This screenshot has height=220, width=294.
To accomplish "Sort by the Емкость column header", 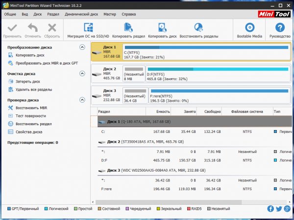I will pos(158,111).
